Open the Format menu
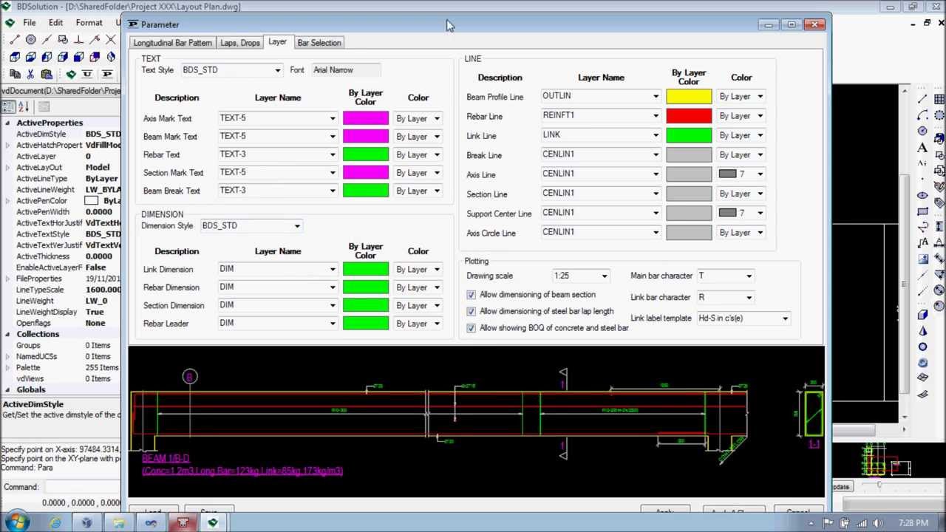This screenshot has width=946, height=532. pos(89,23)
